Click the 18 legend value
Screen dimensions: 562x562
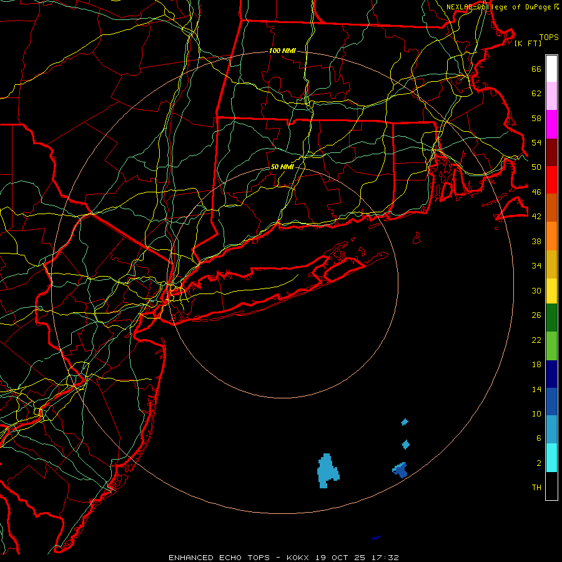coord(536,365)
